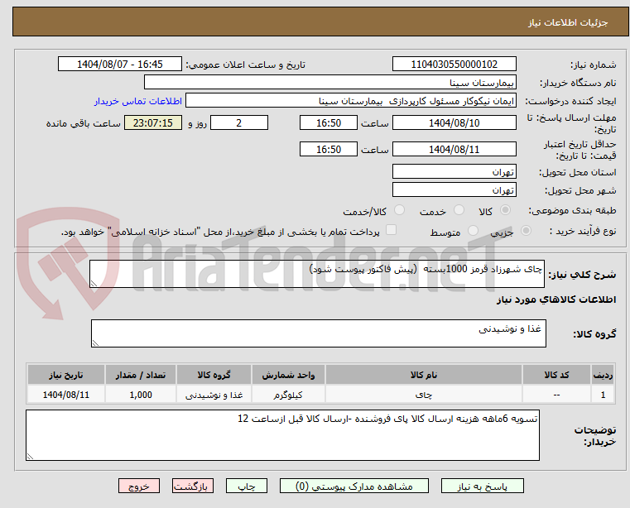The height and width of the screenshot is (508, 630).
Task: Click the بازگشت back button
Action: (x=192, y=486)
